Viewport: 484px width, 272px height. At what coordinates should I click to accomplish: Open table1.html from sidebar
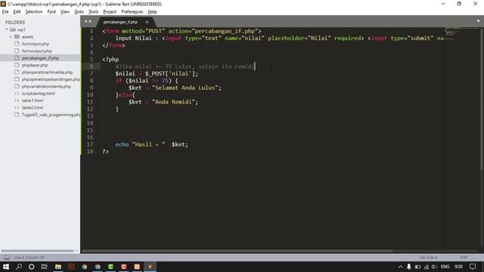(x=33, y=100)
